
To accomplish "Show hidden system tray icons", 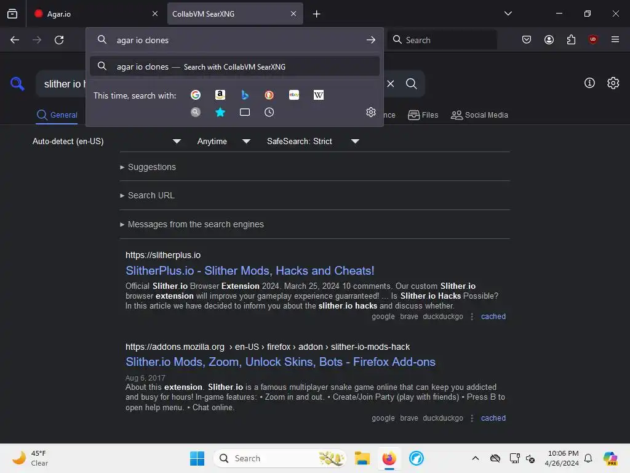I will click(475, 458).
